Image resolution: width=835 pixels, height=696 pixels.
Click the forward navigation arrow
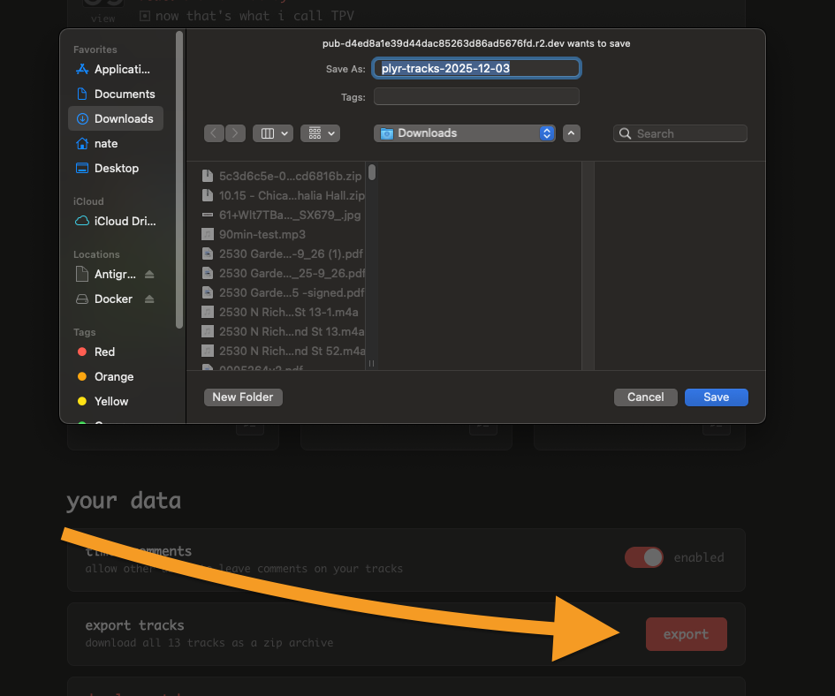235,133
